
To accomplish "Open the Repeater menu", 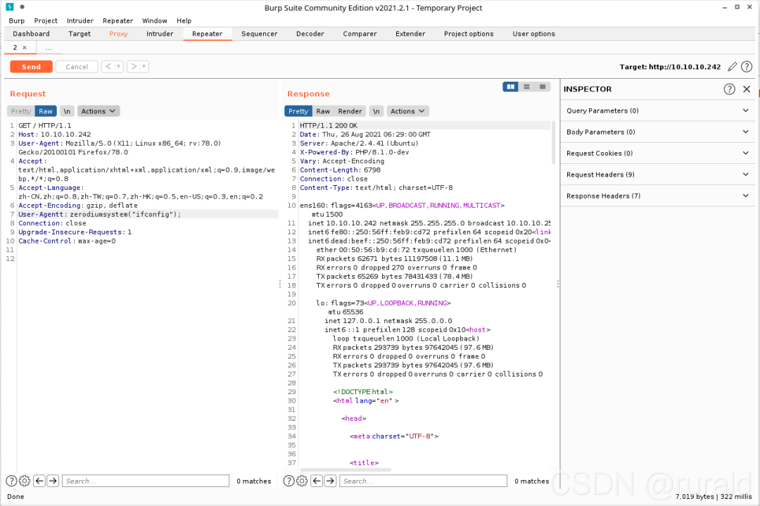I will [118, 21].
